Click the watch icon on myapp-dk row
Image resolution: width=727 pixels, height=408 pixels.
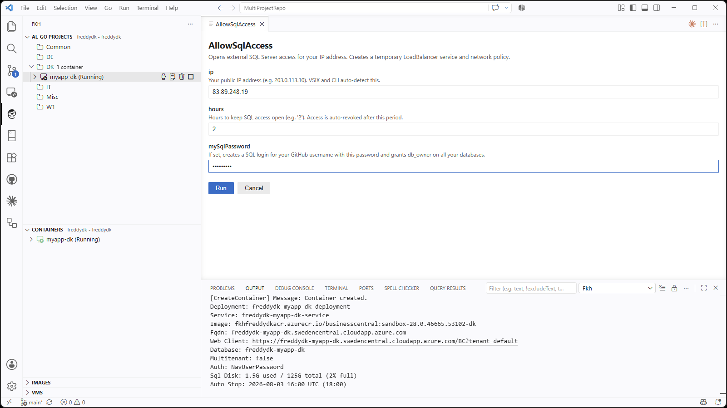[x=163, y=77]
